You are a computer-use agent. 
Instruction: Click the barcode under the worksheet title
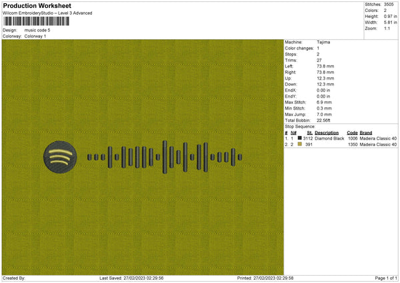click(x=36, y=21)
